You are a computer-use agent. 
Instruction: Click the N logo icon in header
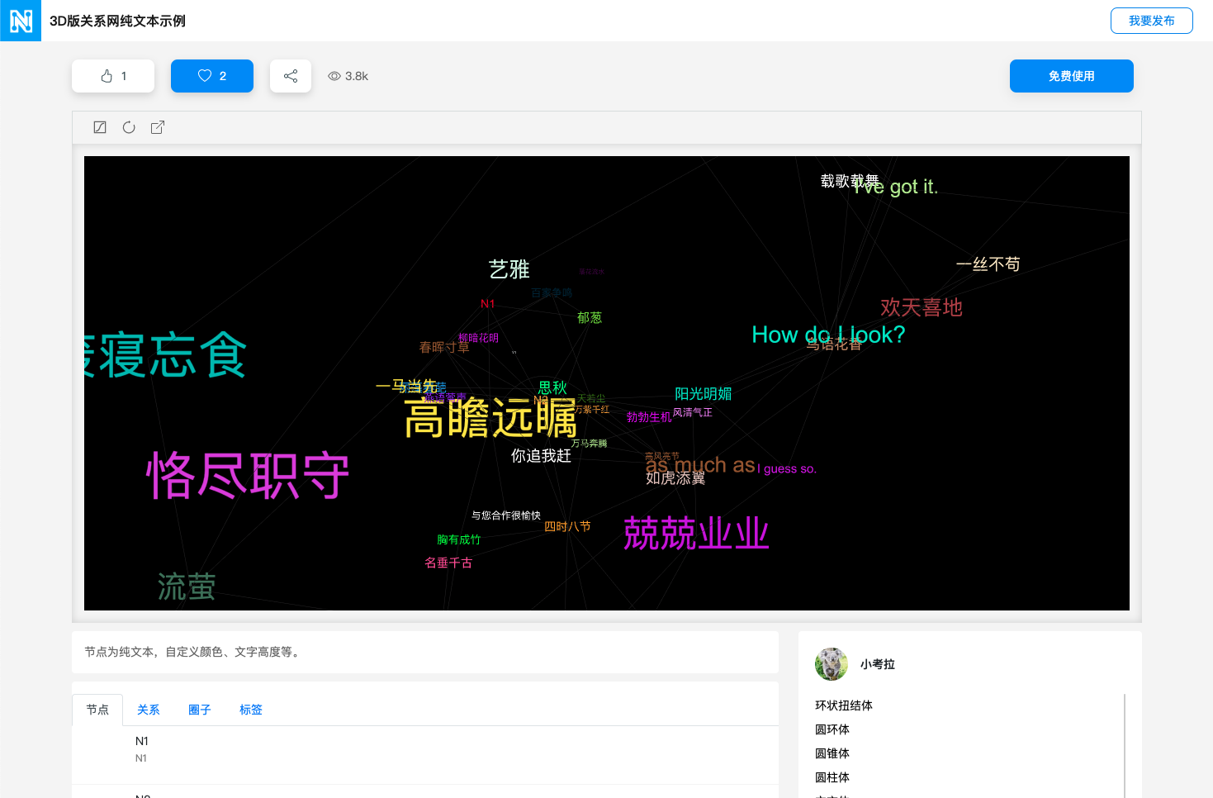[21, 21]
